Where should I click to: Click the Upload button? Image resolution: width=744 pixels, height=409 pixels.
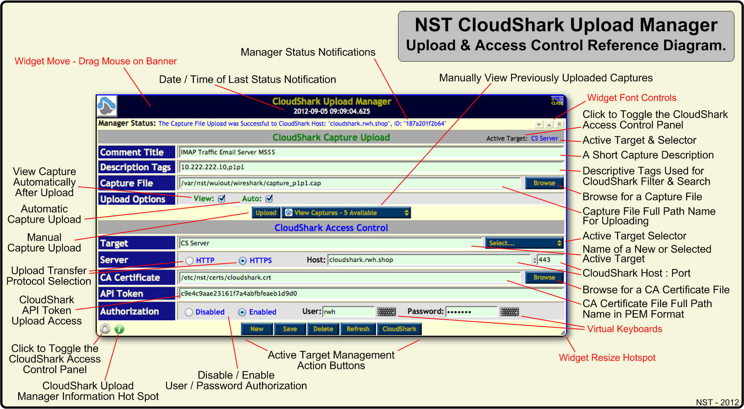(x=266, y=213)
